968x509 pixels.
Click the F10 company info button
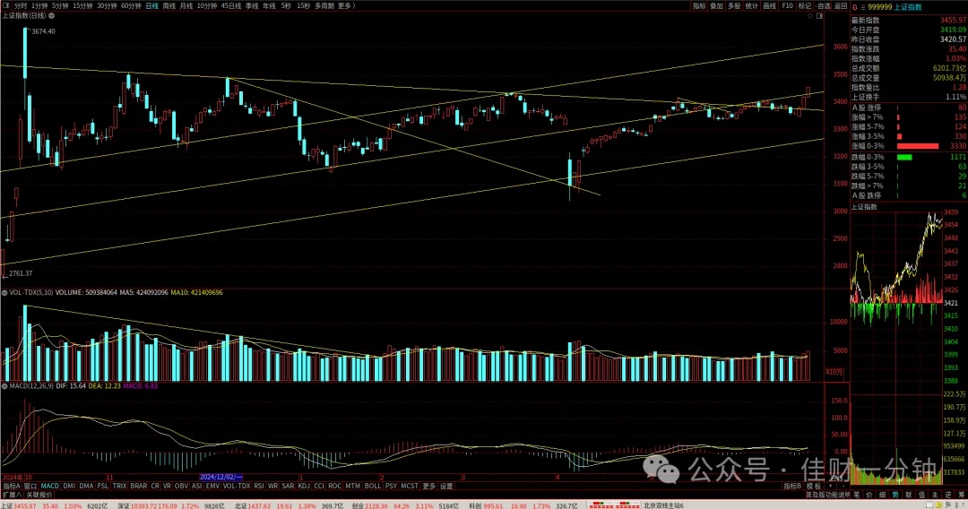tap(787, 5)
